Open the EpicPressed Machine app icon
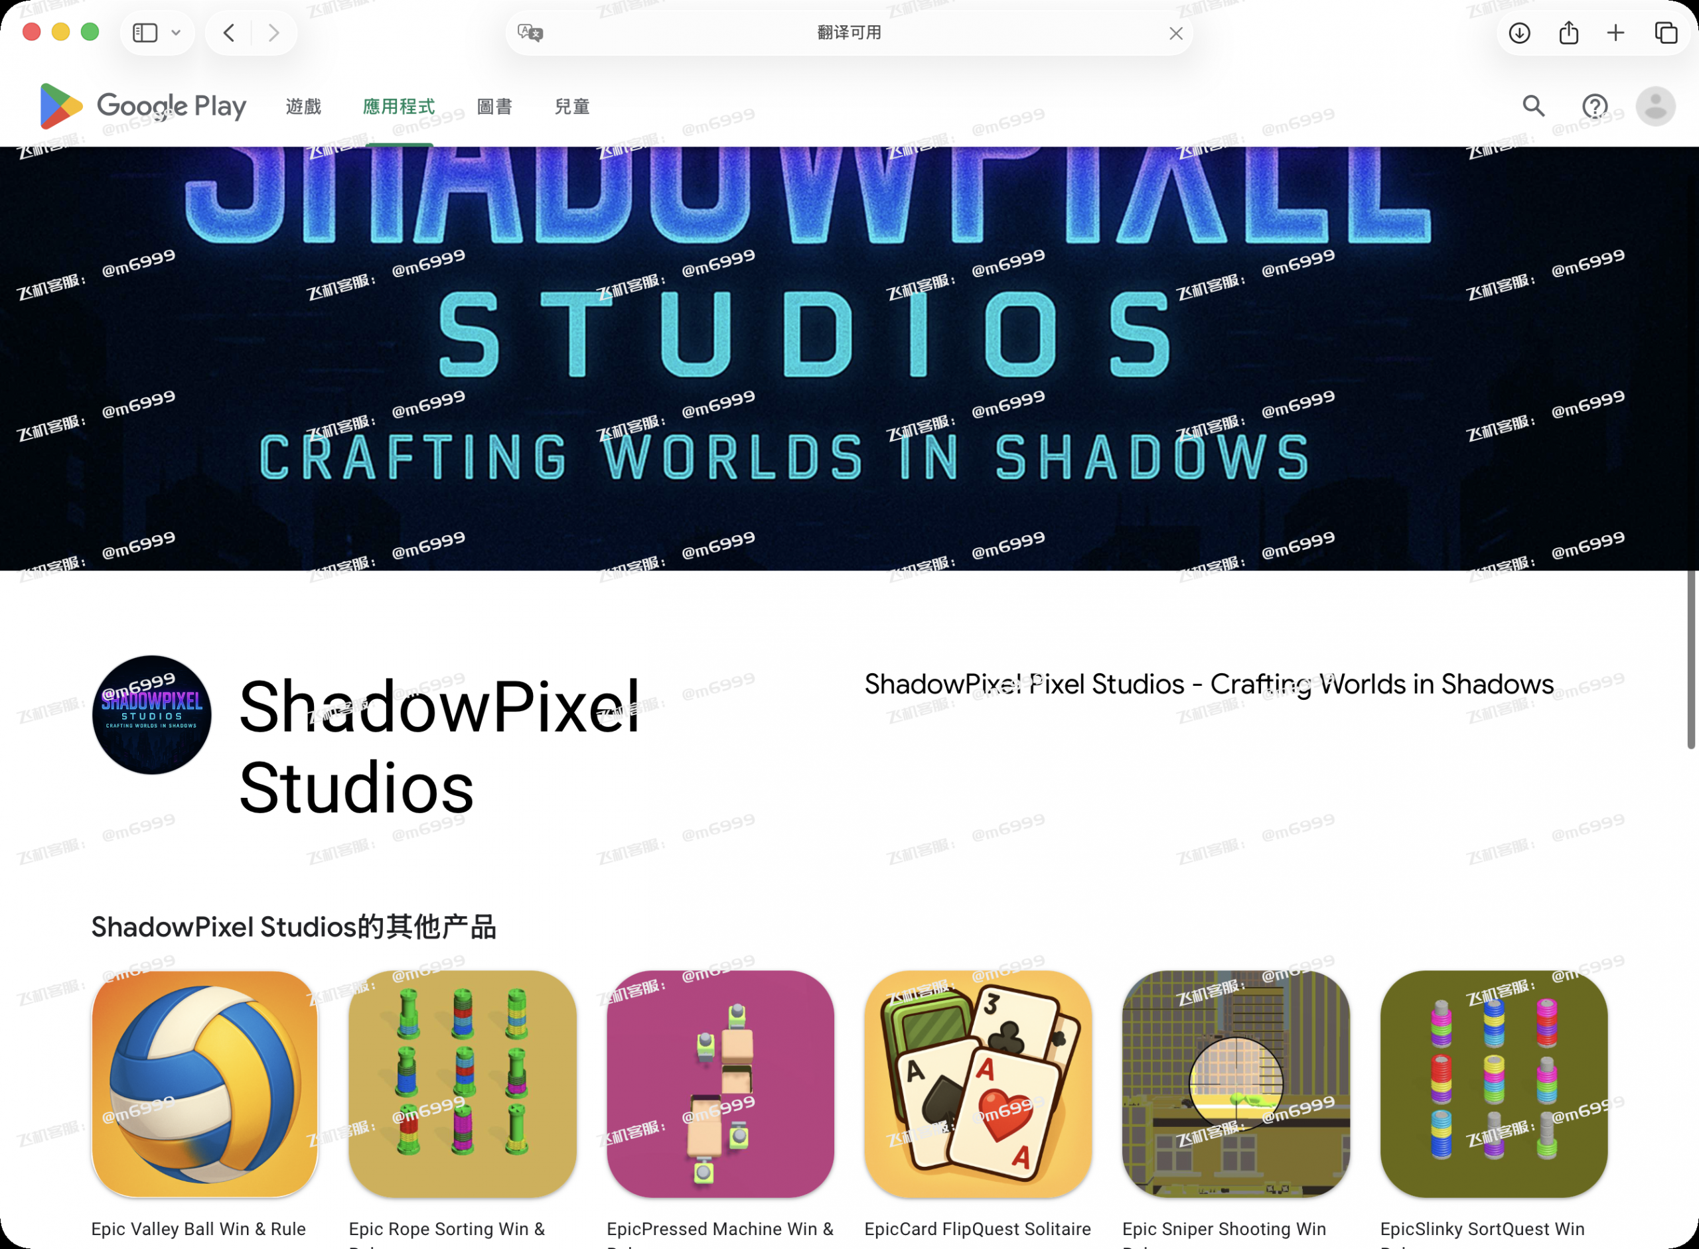 click(720, 1085)
